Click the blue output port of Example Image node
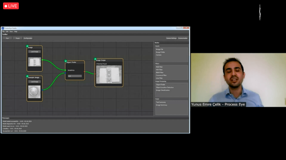The image size is (286, 160). click(42, 90)
